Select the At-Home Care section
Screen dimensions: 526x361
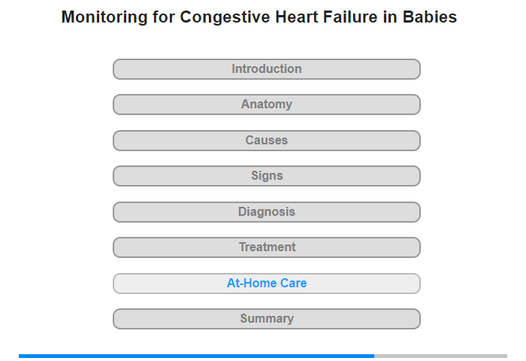pos(267,284)
